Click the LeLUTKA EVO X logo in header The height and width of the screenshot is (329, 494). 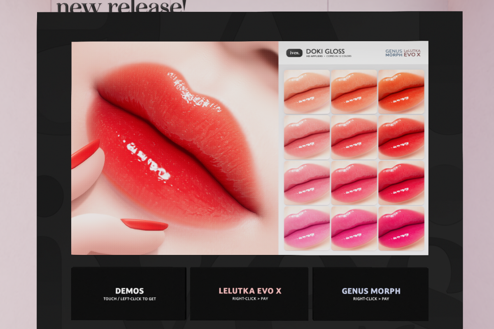[x=412, y=52]
